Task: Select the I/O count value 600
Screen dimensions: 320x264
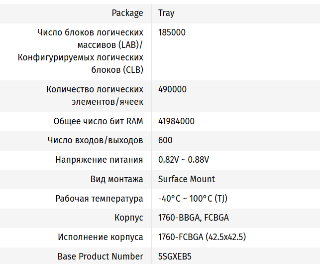Action: point(165,140)
